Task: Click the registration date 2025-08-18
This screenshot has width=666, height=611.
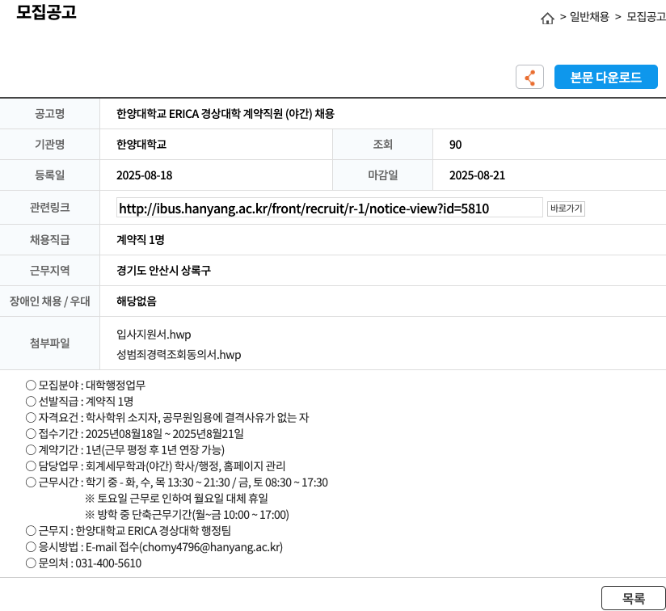Action: [145, 175]
